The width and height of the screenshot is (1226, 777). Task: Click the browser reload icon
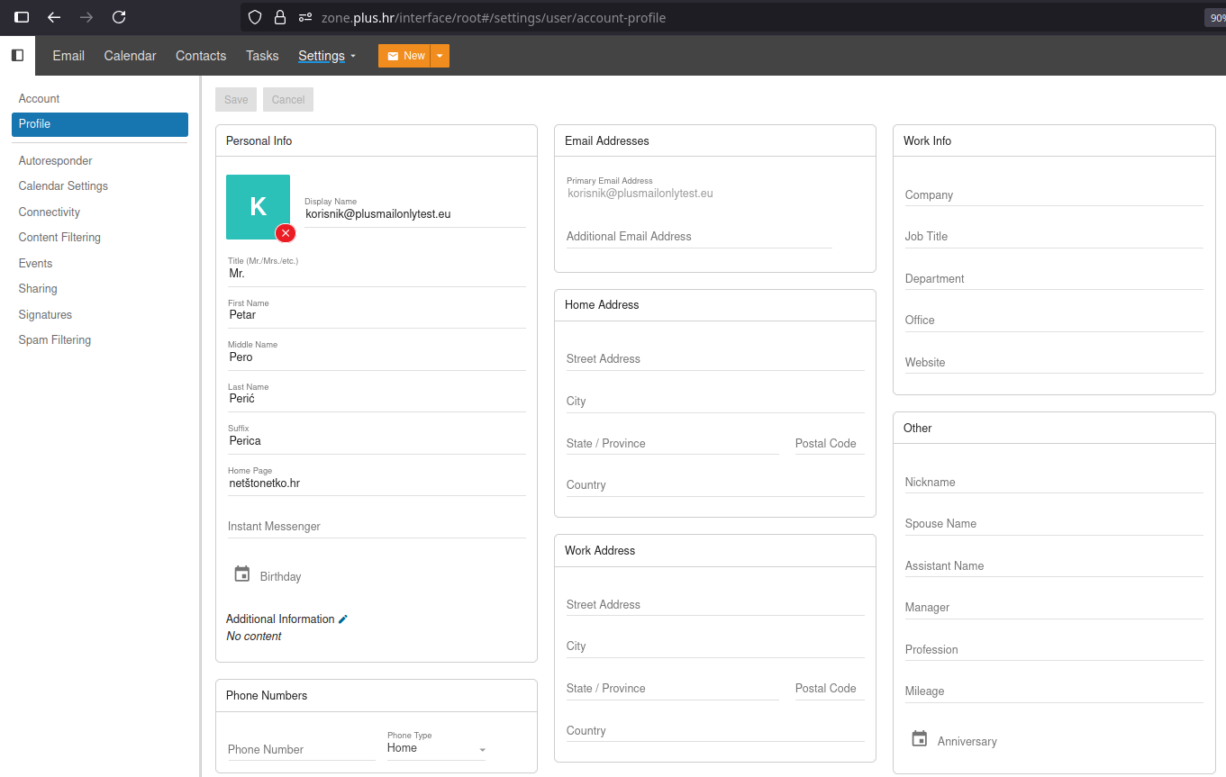119,17
